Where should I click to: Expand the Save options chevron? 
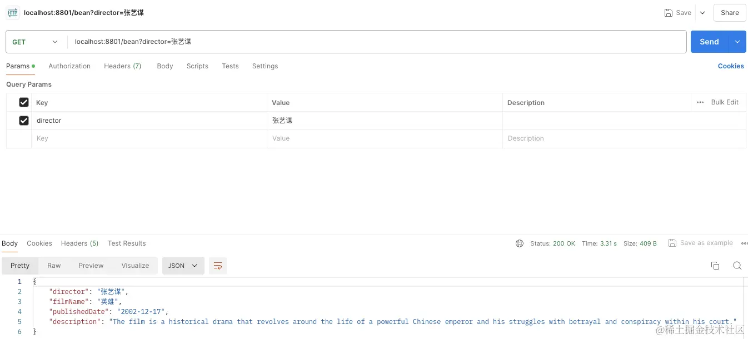(x=702, y=13)
